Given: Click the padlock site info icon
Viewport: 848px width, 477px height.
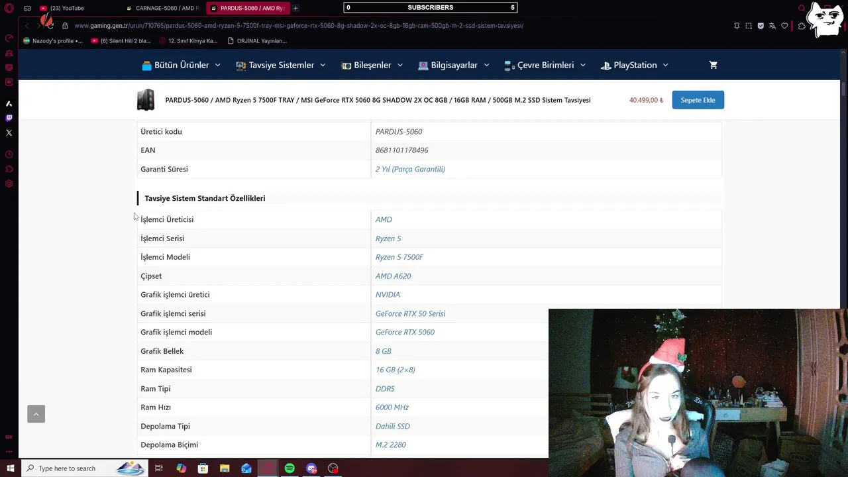Looking at the screenshot, I should tap(65, 26).
